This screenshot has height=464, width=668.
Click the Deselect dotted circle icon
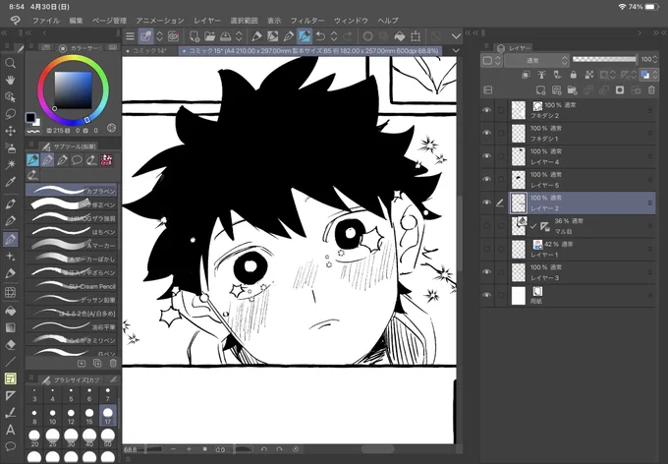coord(367,36)
